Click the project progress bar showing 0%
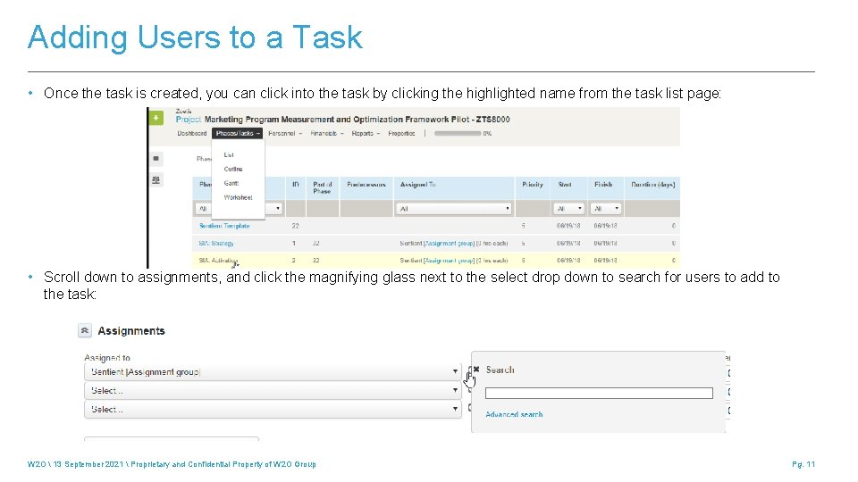This screenshot has width=858, height=482. tap(458, 133)
